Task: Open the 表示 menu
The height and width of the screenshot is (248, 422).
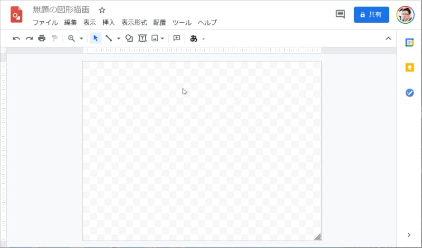Action: click(x=89, y=23)
